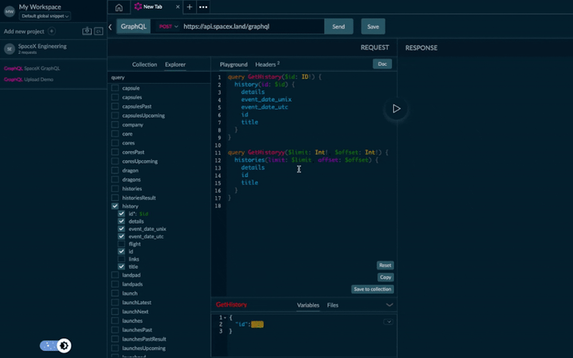Run query with the play button
Screen dimensions: 573x358
[x=396, y=109]
